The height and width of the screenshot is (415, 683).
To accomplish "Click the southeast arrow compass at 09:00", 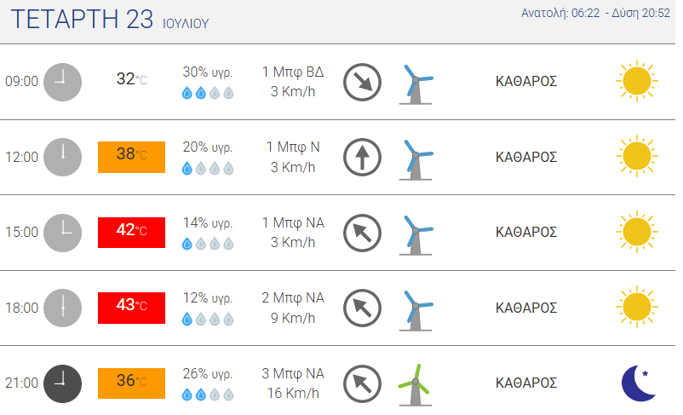I will tap(363, 82).
